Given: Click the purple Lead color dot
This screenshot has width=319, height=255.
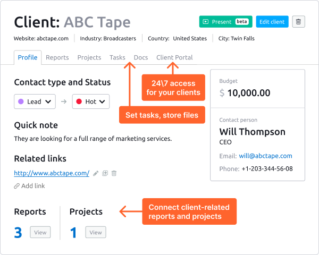Looking at the screenshot, I should click(x=21, y=101).
